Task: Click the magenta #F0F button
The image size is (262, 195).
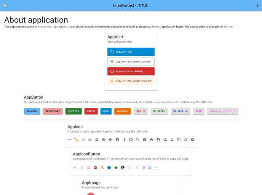Action: coord(198,111)
